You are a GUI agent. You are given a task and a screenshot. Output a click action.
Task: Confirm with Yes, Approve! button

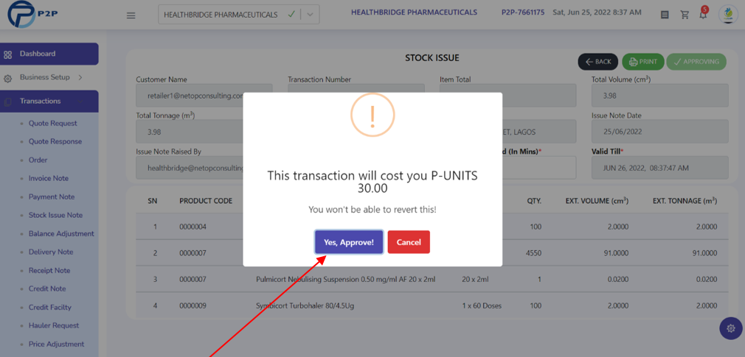click(349, 242)
